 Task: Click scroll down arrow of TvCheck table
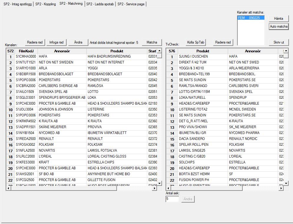[286, 183]
